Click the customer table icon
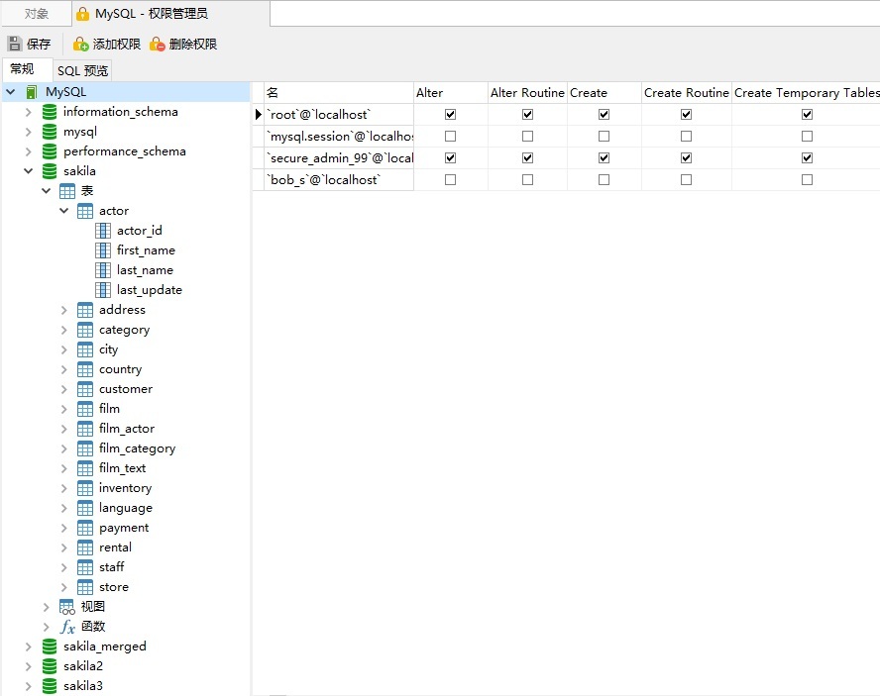The width and height of the screenshot is (880, 696). (x=85, y=389)
